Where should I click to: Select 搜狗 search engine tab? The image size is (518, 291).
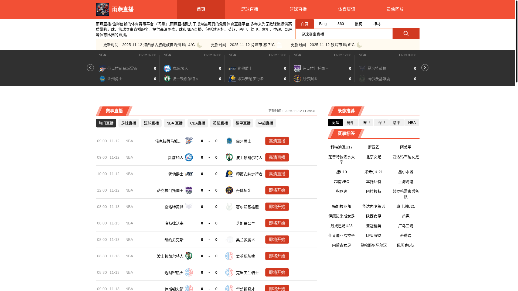pos(359,24)
